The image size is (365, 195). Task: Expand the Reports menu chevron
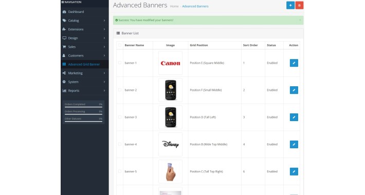[x=104, y=91]
